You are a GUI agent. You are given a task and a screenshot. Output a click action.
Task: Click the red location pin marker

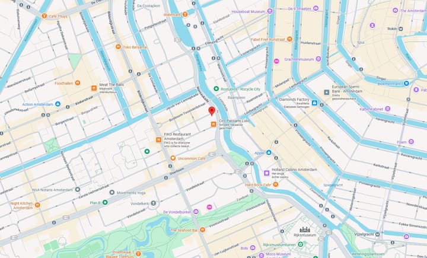coord(212,111)
